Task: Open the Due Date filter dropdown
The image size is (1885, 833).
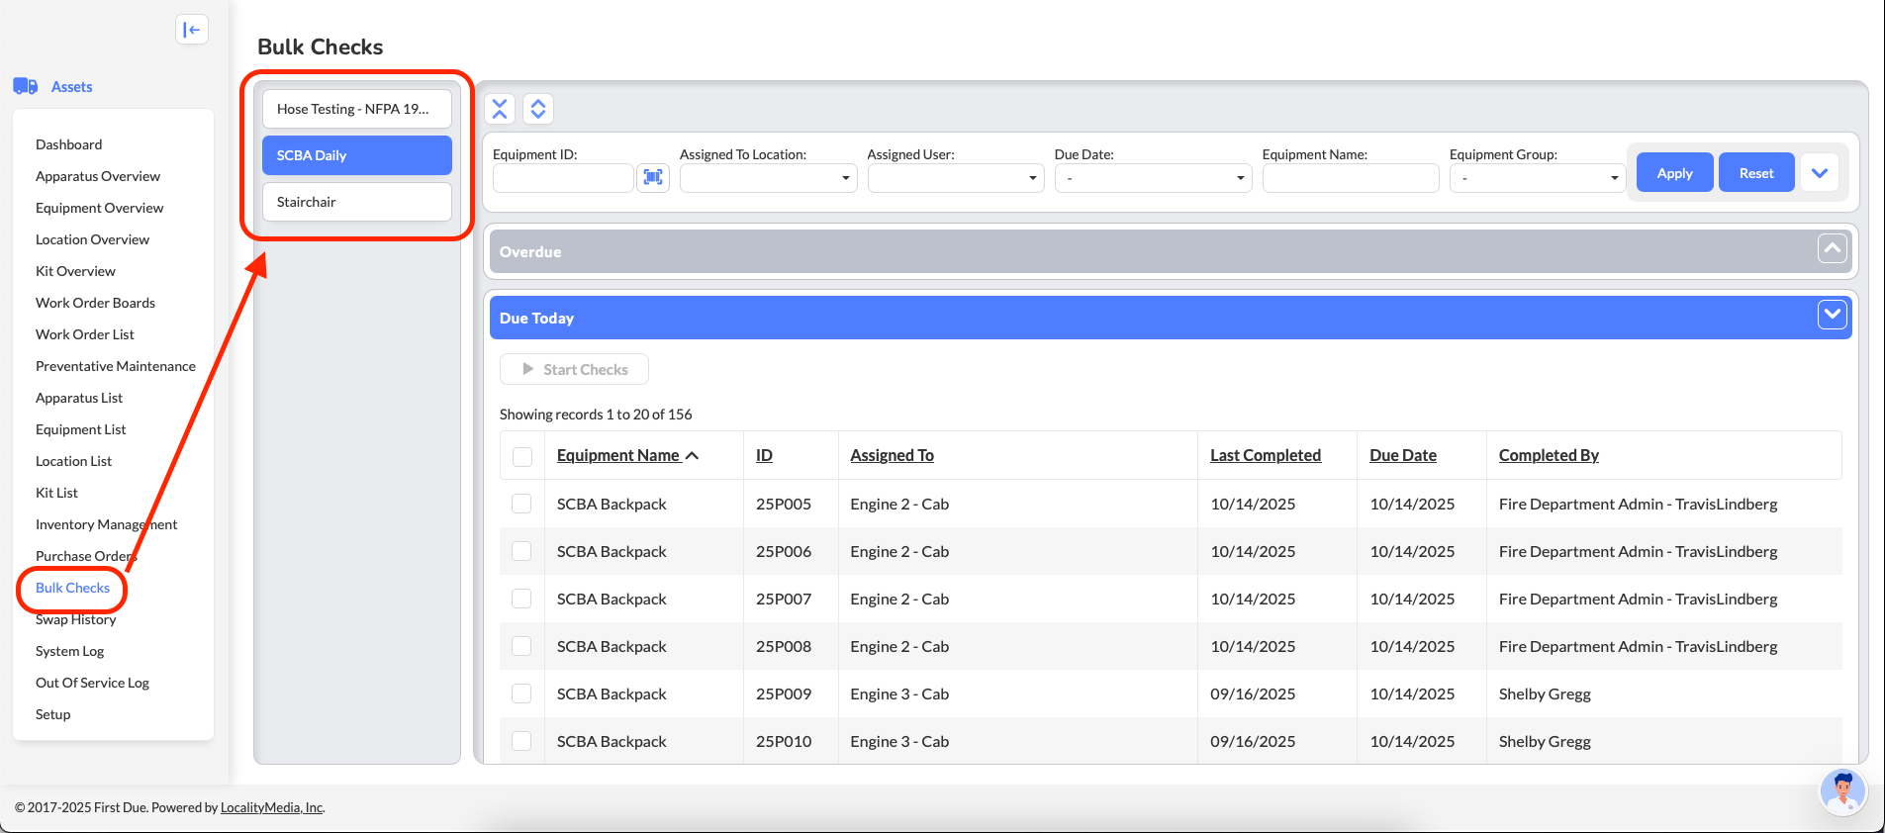Action: pos(1153,178)
